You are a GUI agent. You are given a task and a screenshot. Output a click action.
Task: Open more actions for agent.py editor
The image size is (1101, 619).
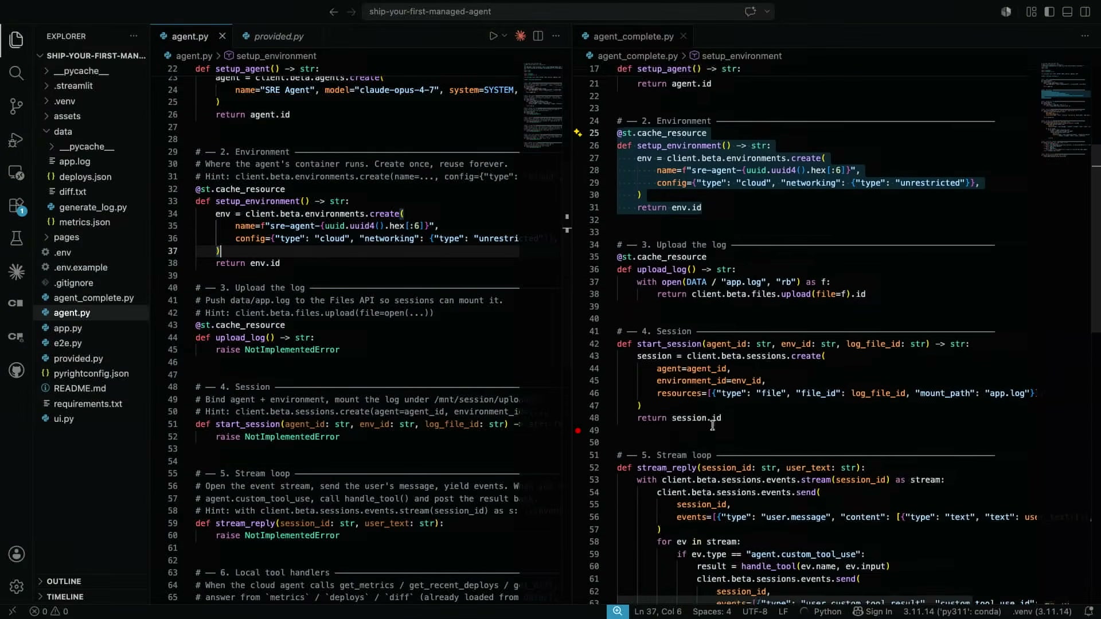[556, 36]
